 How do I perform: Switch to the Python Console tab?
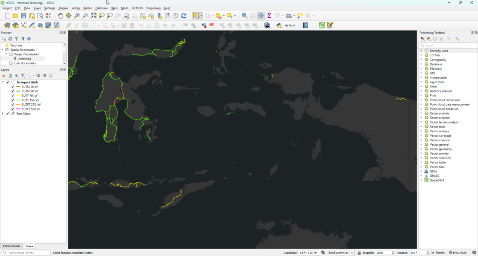click(x=12, y=246)
